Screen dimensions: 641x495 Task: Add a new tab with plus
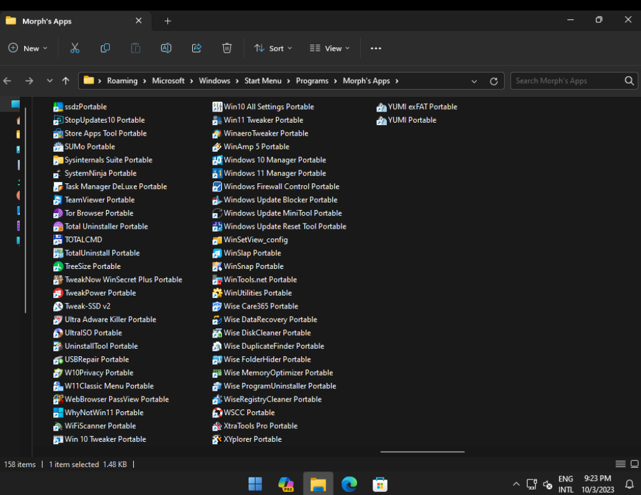[x=167, y=21]
